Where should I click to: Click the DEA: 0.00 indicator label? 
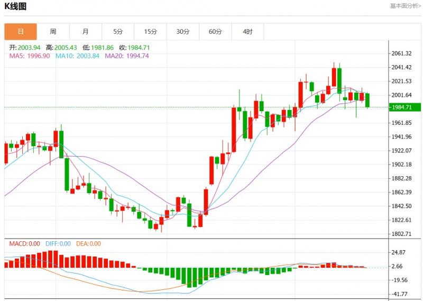(88, 244)
